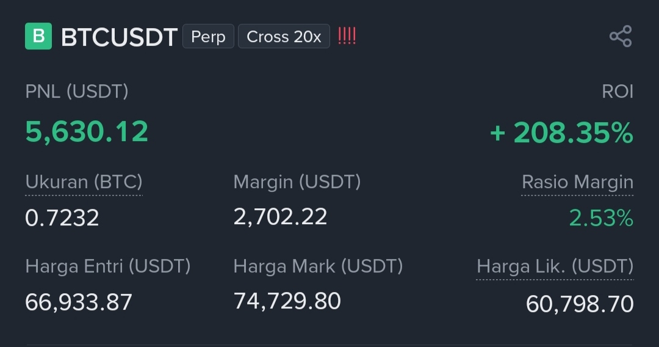
Task: Open the BTCUSDT pair title
Action: pyautogui.click(x=120, y=37)
